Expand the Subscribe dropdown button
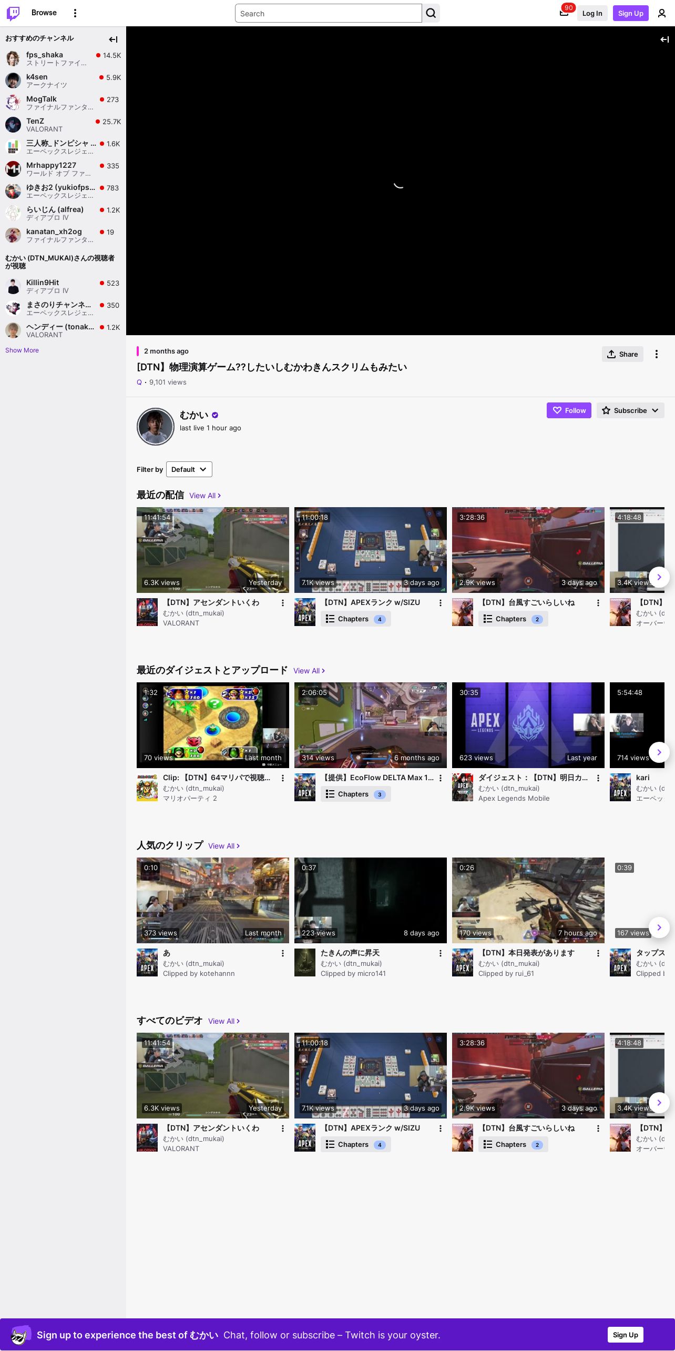 (630, 410)
